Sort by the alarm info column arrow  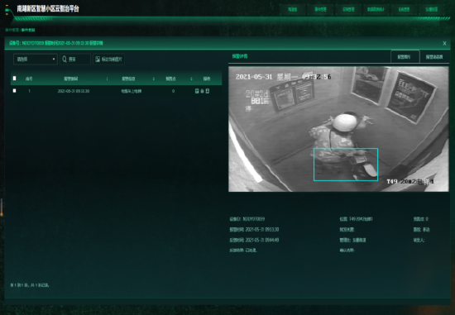click(154, 79)
